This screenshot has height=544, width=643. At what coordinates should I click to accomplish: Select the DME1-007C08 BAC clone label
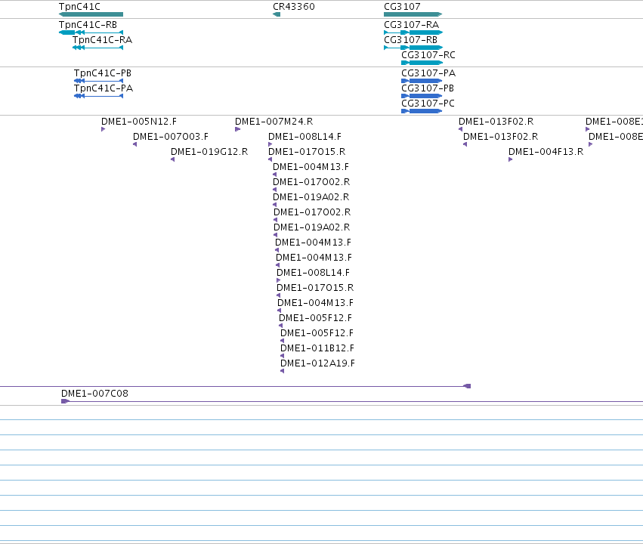pyautogui.click(x=94, y=394)
